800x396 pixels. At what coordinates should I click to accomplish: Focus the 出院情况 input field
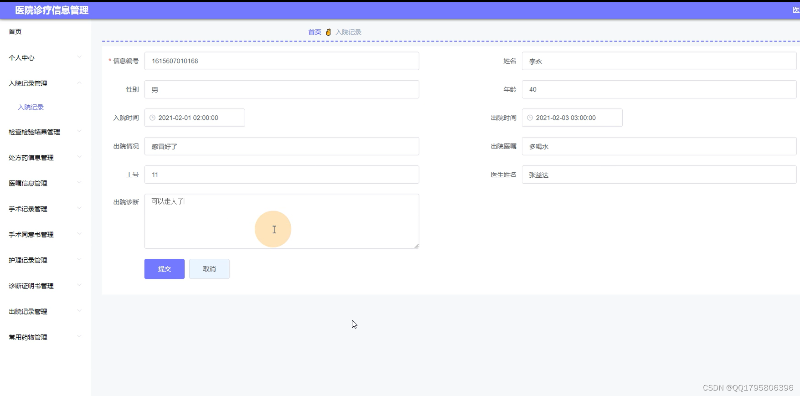click(x=282, y=146)
